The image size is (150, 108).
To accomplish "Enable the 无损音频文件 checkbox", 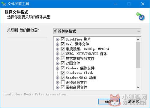I will (63, 82).
